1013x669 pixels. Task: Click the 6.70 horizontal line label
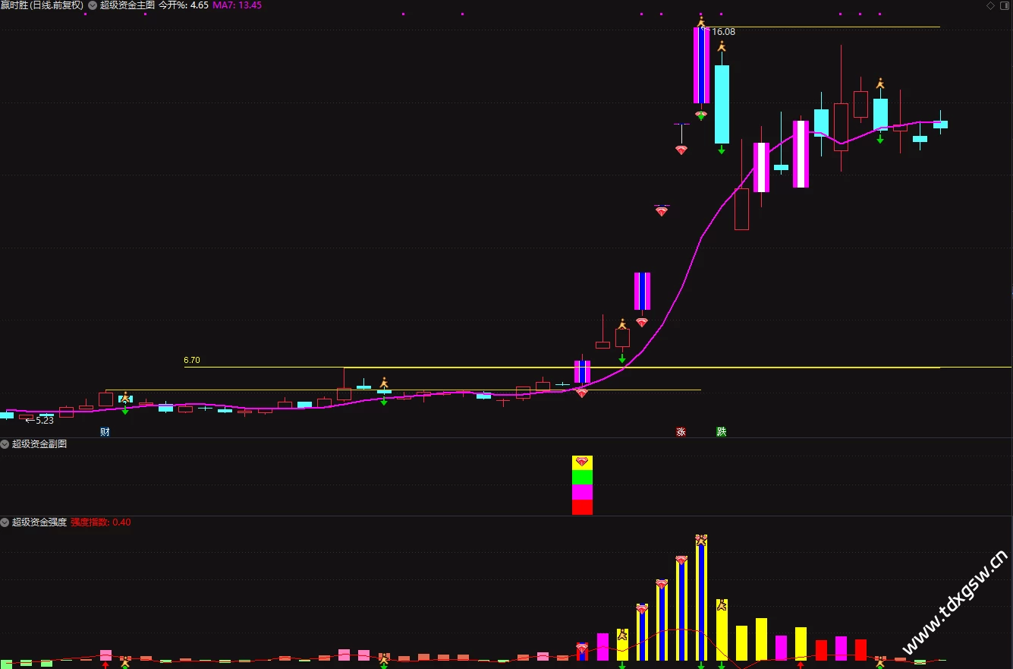click(x=192, y=361)
